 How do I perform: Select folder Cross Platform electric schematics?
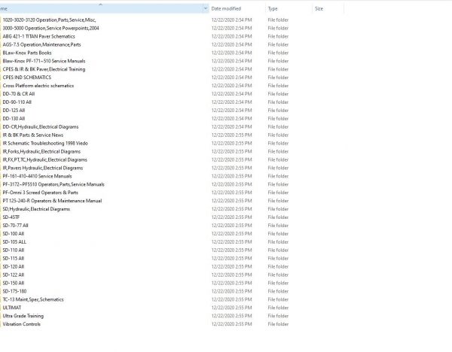38,86
